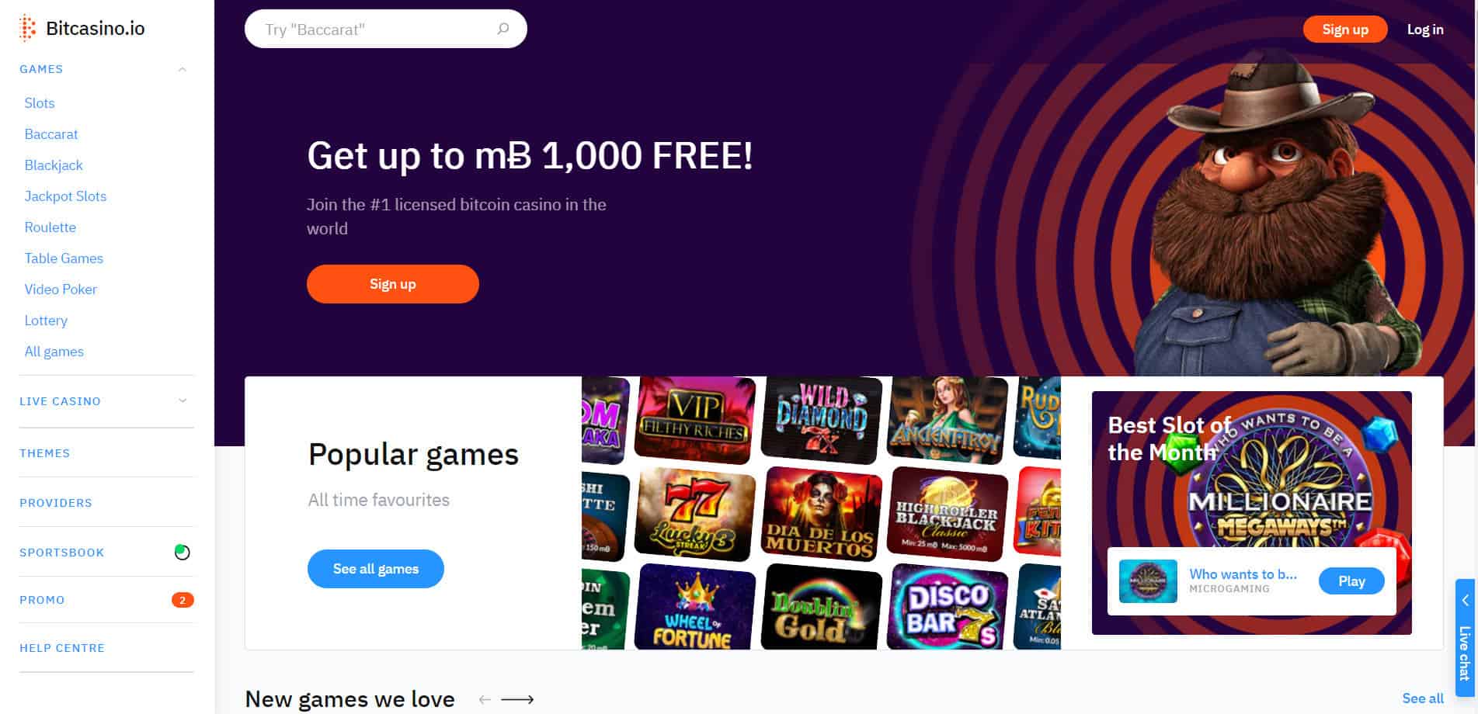
Task: Open the Providers menu item
Action: click(56, 503)
